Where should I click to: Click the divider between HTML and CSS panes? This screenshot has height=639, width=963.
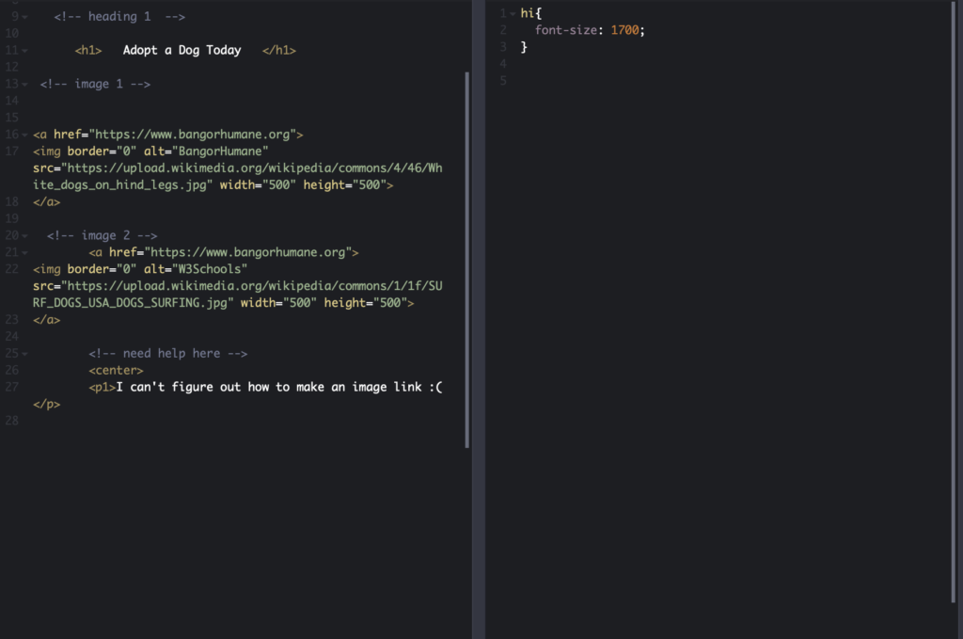click(x=479, y=320)
